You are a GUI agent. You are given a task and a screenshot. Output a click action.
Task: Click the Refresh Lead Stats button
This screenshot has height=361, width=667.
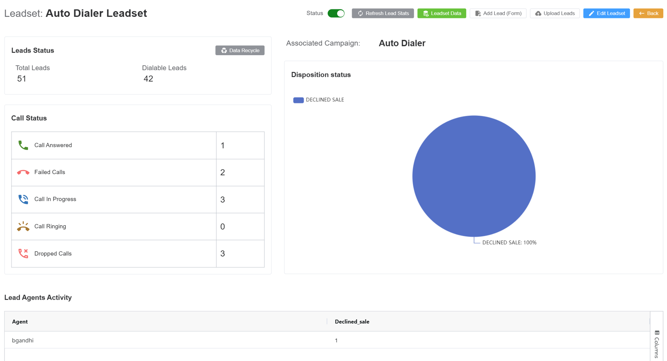coord(382,13)
